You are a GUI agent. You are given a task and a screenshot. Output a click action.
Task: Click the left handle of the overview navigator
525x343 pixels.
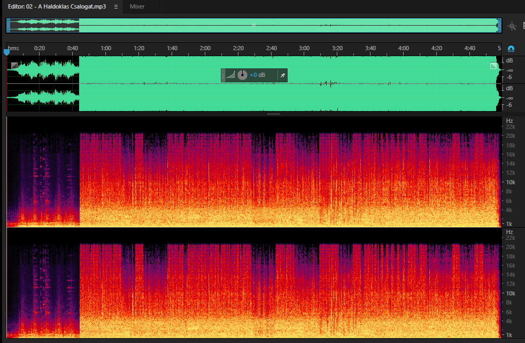[9, 26]
